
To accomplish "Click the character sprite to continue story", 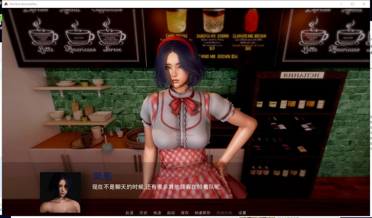I will point(185,109).
